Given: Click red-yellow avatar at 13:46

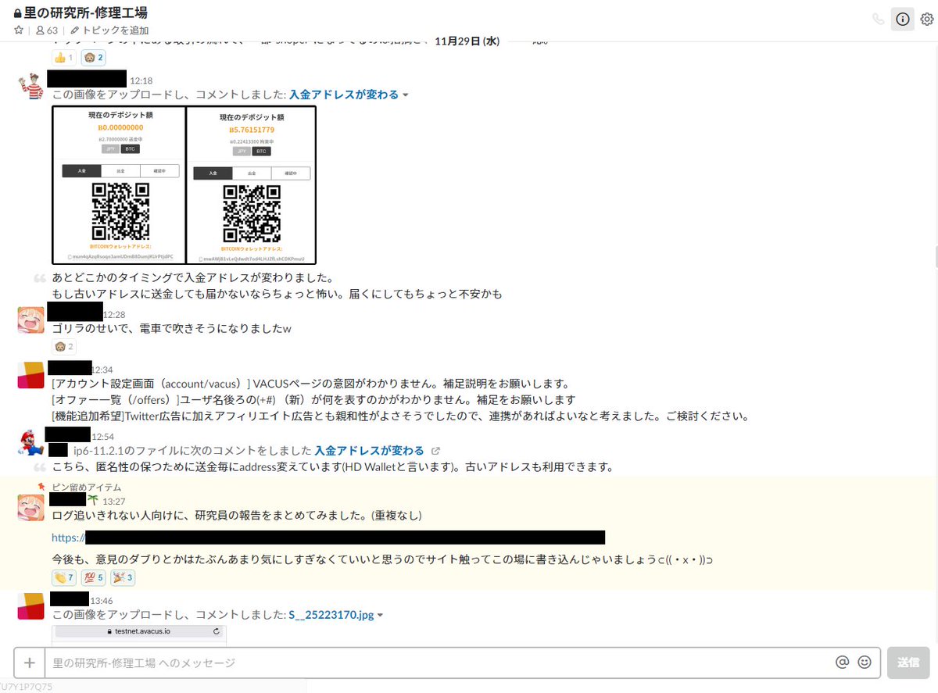Looking at the screenshot, I should 30,606.
